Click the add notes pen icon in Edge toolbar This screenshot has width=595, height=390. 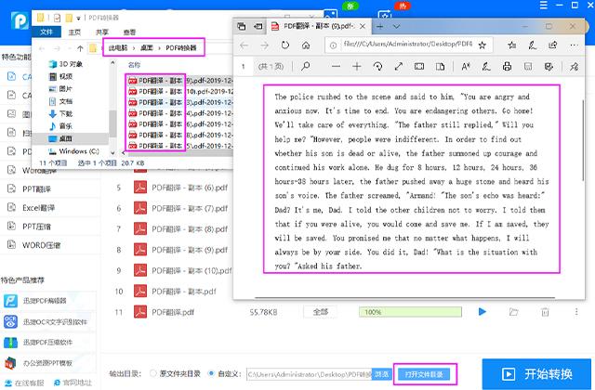[533, 45]
